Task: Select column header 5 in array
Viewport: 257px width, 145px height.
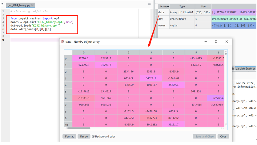Action: 196,53
